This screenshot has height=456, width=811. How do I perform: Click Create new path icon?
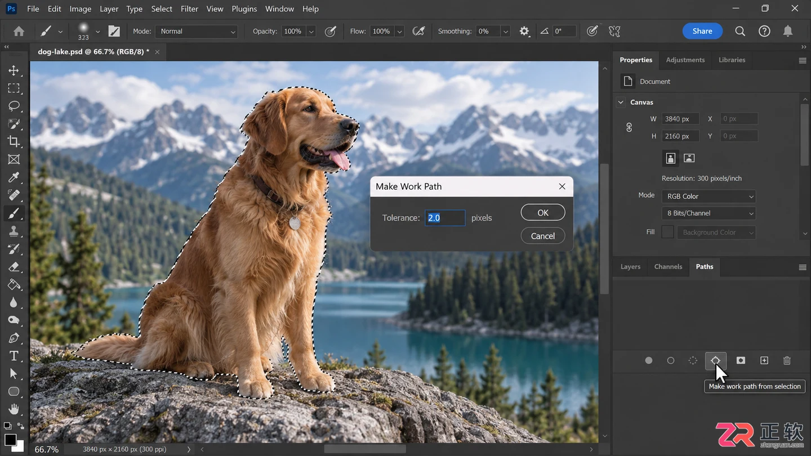(764, 360)
